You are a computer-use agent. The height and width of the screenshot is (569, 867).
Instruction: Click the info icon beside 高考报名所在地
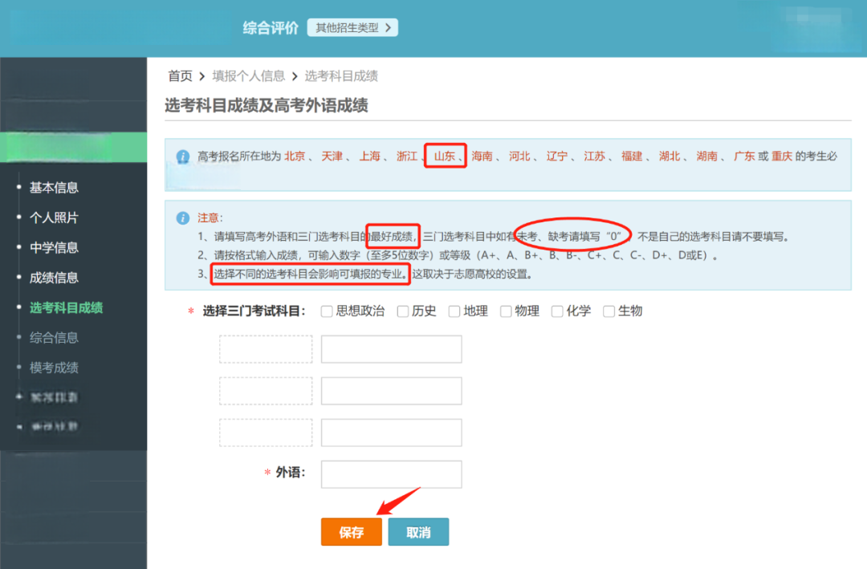point(182,156)
